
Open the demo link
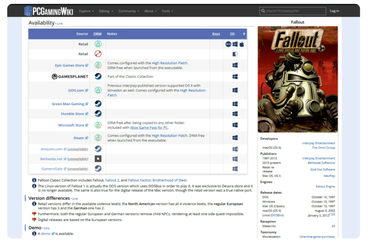click(48, 234)
